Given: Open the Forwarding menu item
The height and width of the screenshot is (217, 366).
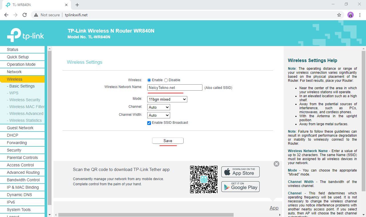Looking at the screenshot, I should pos(22,143).
